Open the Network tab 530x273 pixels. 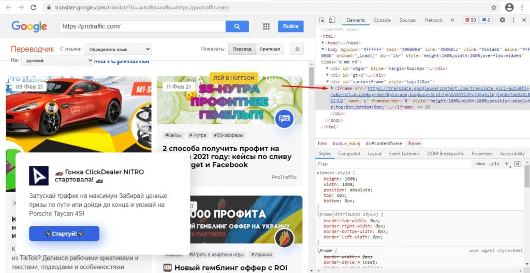tap(434, 20)
